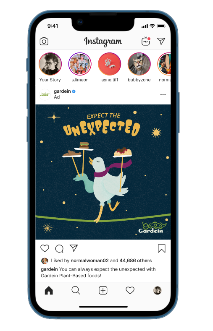This screenshot has height=331, width=213.
Task: Open bubbyzone's cat story
Action: pos(139,64)
